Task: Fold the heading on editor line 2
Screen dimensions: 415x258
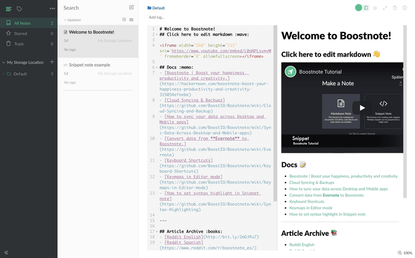Action: tap(157, 35)
